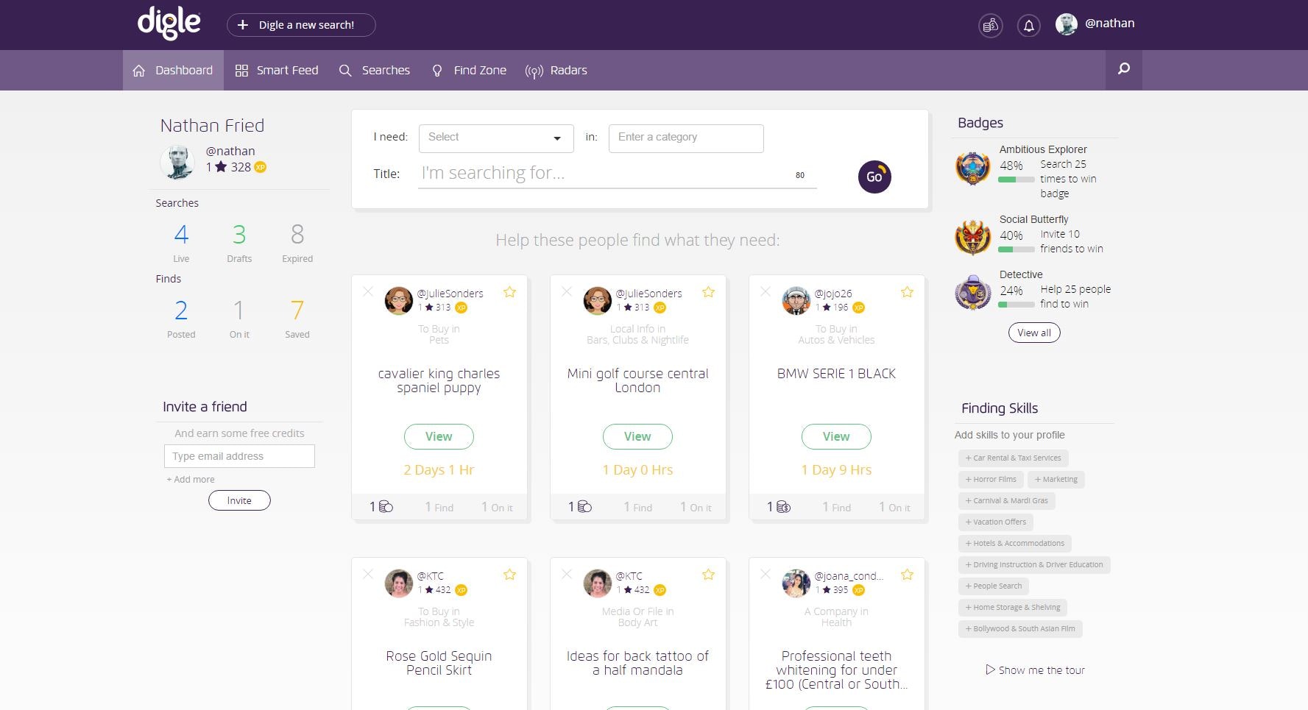The height and width of the screenshot is (710, 1308).
Task: Star the back tattoo half mandala search
Action: coord(708,575)
